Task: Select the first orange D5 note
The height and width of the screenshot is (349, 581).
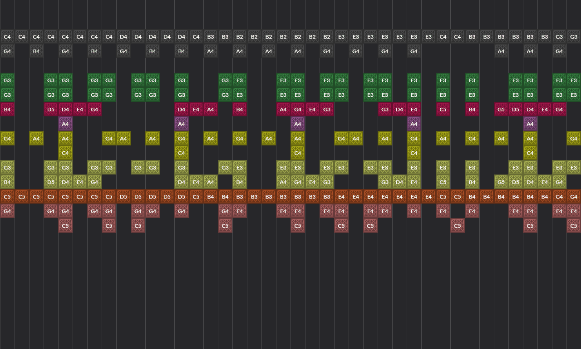Action: [123, 196]
